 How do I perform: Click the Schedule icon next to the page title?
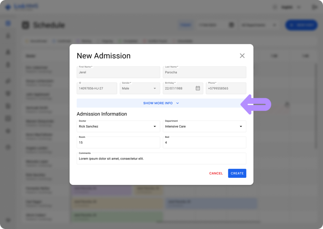click(26, 25)
